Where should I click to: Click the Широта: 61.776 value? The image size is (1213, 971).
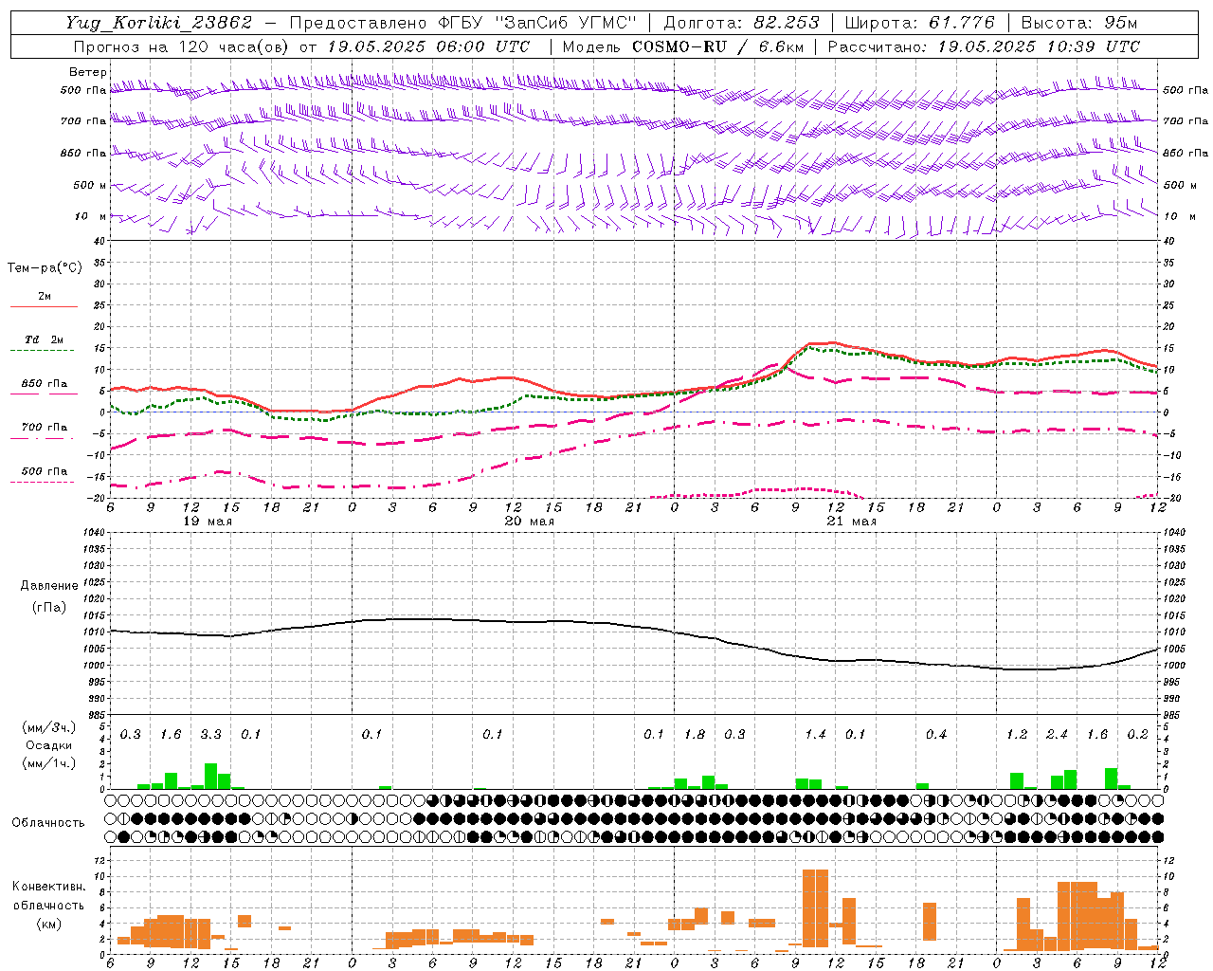click(919, 23)
